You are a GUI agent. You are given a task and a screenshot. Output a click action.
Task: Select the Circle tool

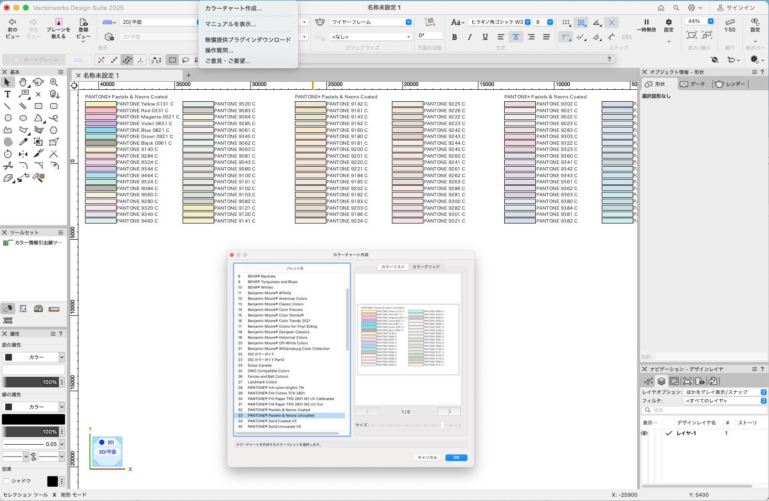tap(8, 118)
